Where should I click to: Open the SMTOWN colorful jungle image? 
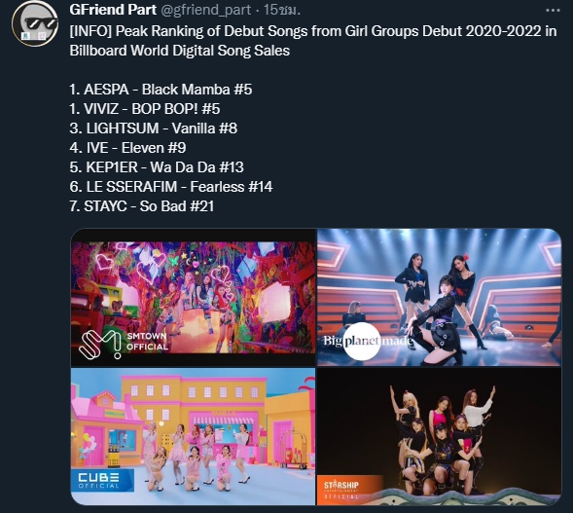click(193, 298)
